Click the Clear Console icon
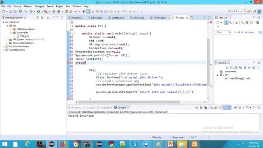Screen dimensions: 263x148 (x=211, y=108)
